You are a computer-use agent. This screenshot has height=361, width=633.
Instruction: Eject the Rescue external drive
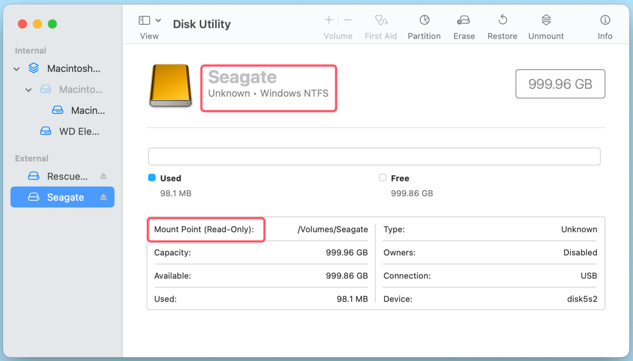pyautogui.click(x=103, y=176)
